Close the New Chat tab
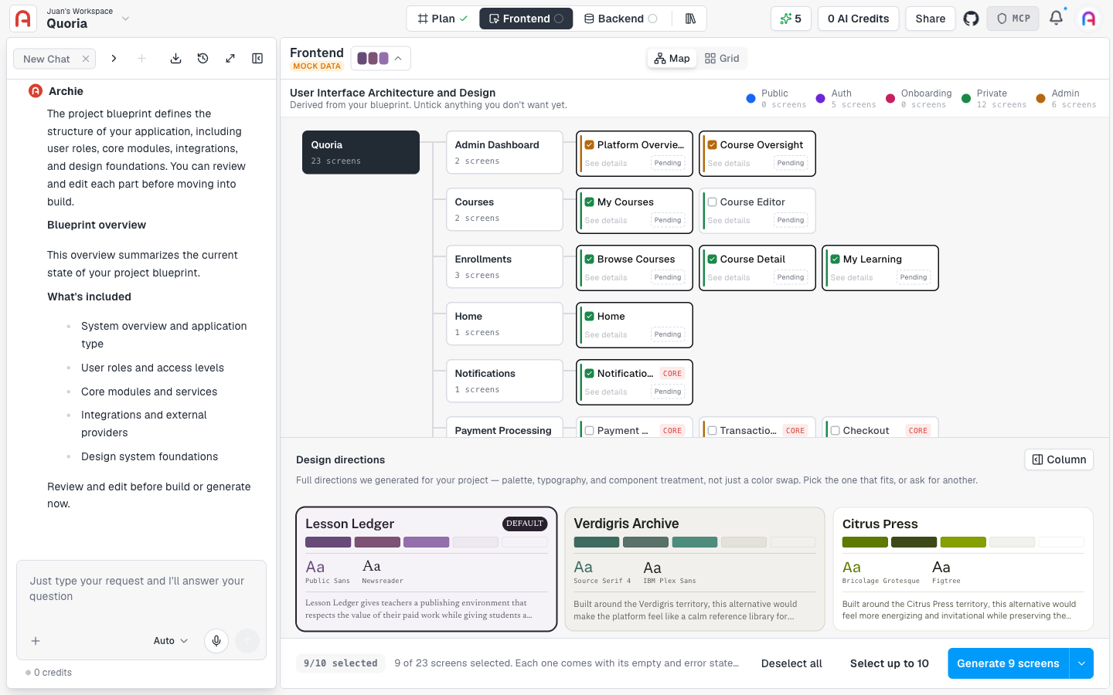 (x=86, y=59)
